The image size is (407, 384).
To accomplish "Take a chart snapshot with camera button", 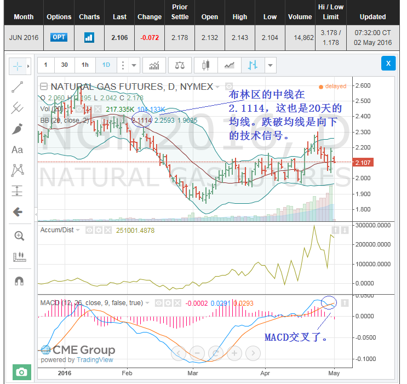I will pos(21,372).
